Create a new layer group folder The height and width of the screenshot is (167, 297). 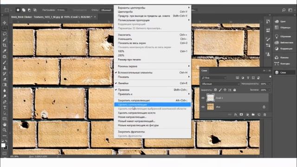pyautogui.click(x=253, y=115)
